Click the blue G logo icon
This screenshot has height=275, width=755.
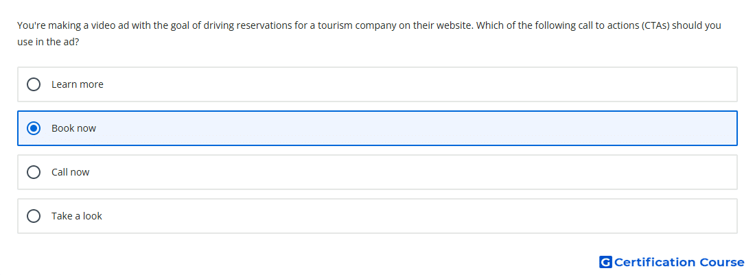point(605,262)
